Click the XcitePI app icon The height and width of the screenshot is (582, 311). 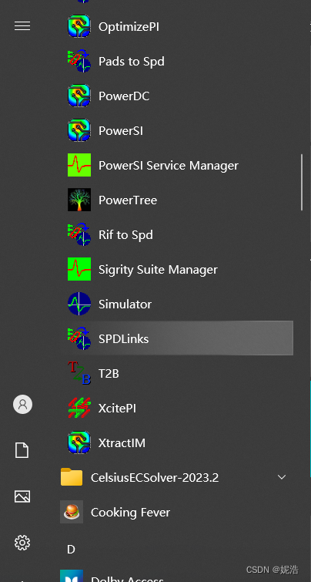pyautogui.click(x=79, y=408)
